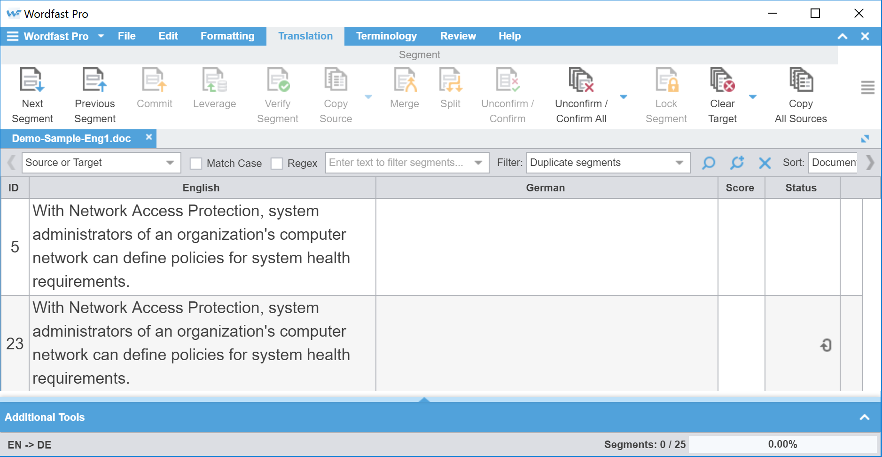This screenshot has height=457, width=882.
Task: Click the Status column header
Action: [x=802, y=188]
